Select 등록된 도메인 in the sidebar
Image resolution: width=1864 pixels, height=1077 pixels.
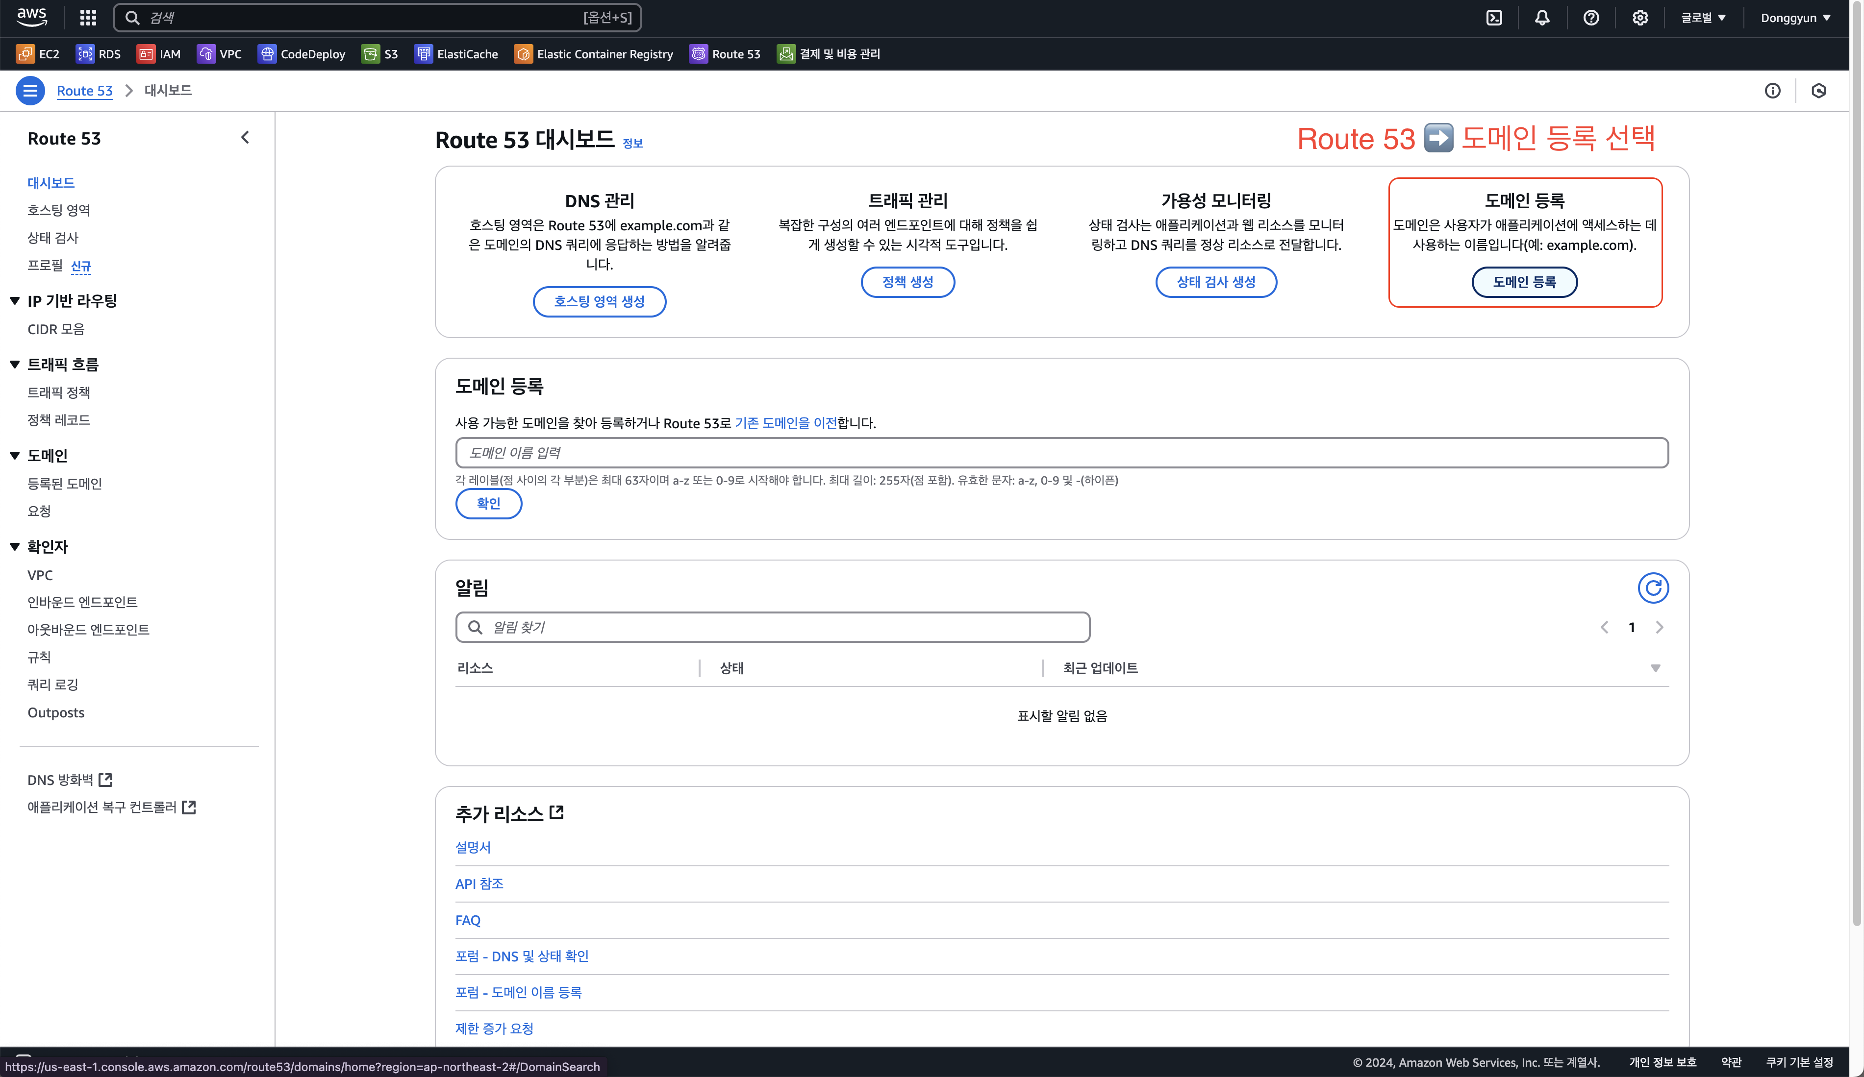click(64, 484)
